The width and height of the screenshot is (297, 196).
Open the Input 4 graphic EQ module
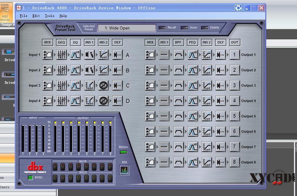tap(62, 101)
